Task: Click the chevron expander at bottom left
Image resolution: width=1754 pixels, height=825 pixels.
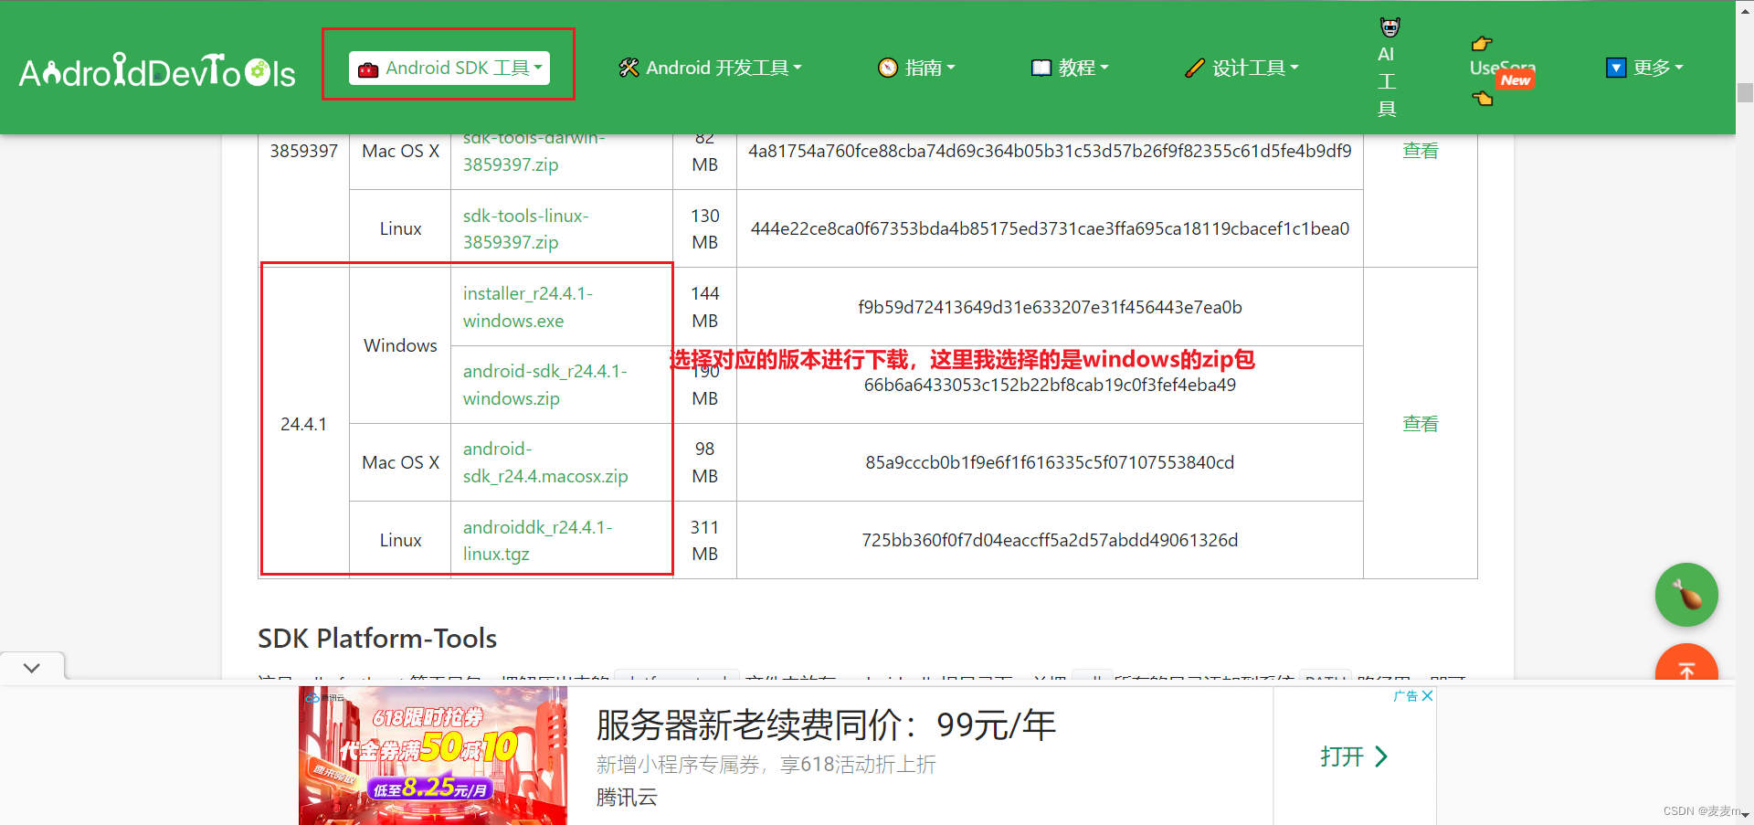Action: pos(32,666)
